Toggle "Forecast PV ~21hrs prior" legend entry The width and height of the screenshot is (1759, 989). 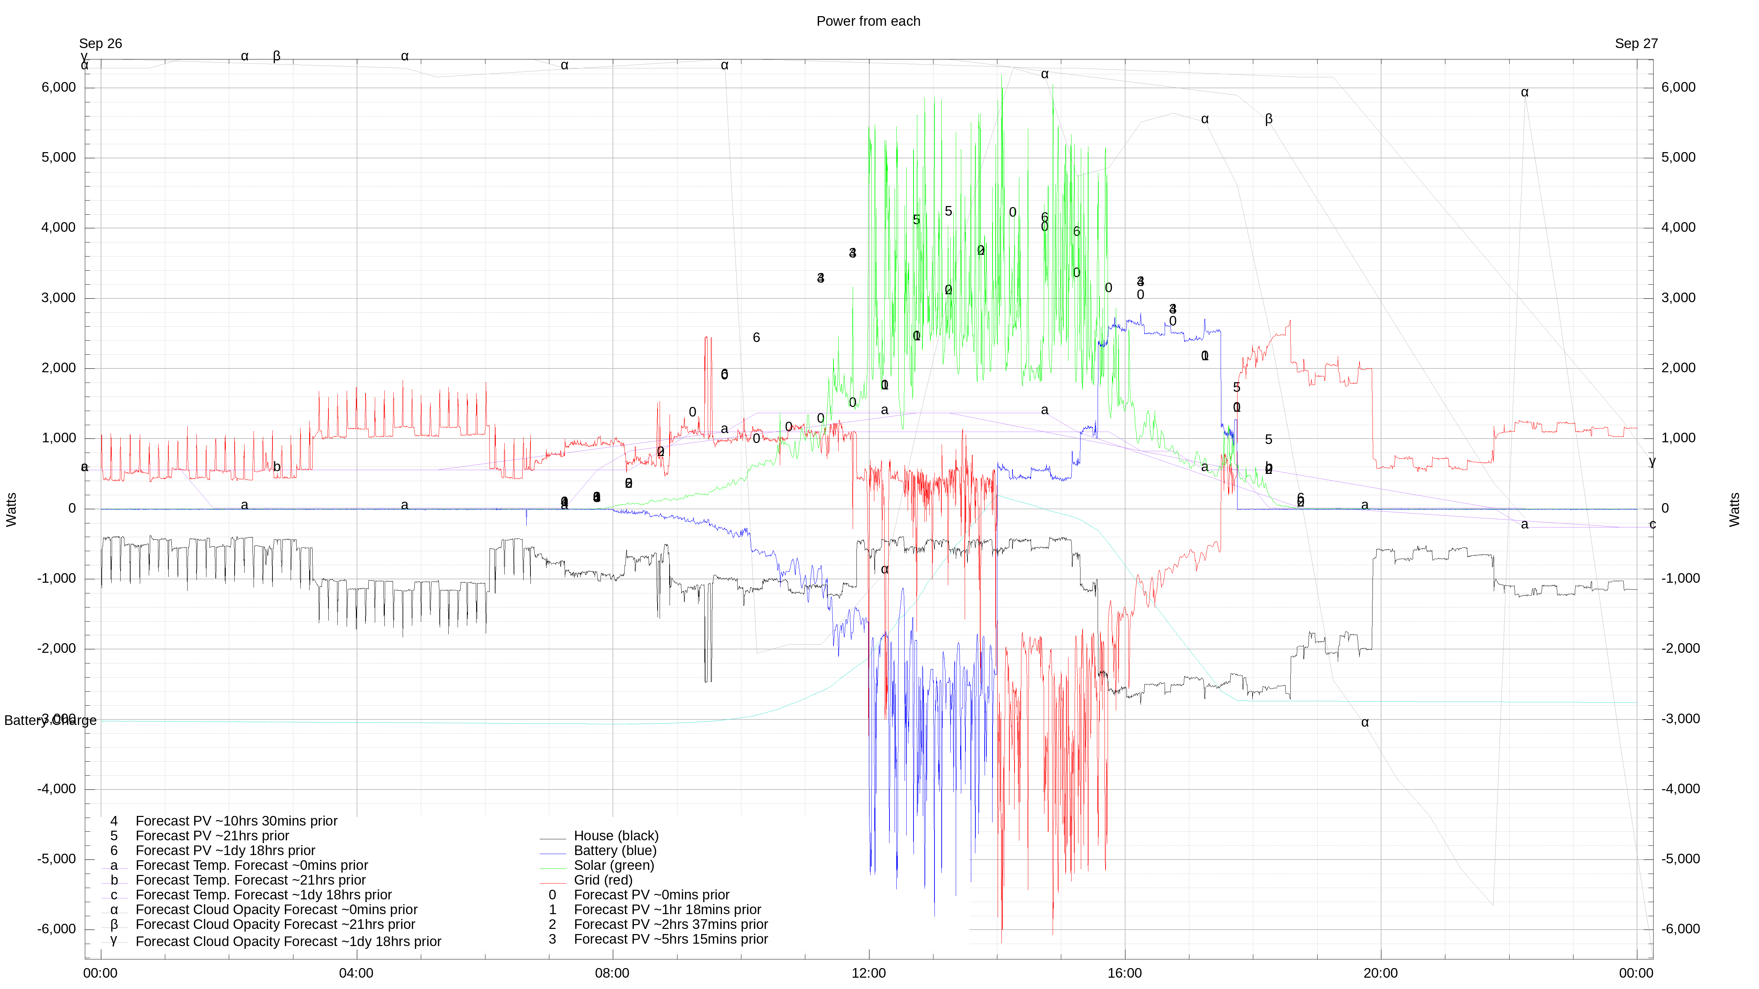212,836
